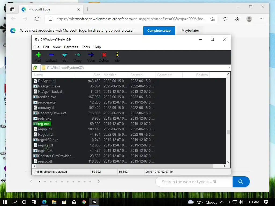Click the Extract toolbar icon
This screenshot has width=275, height=206.
click(51, 57)
